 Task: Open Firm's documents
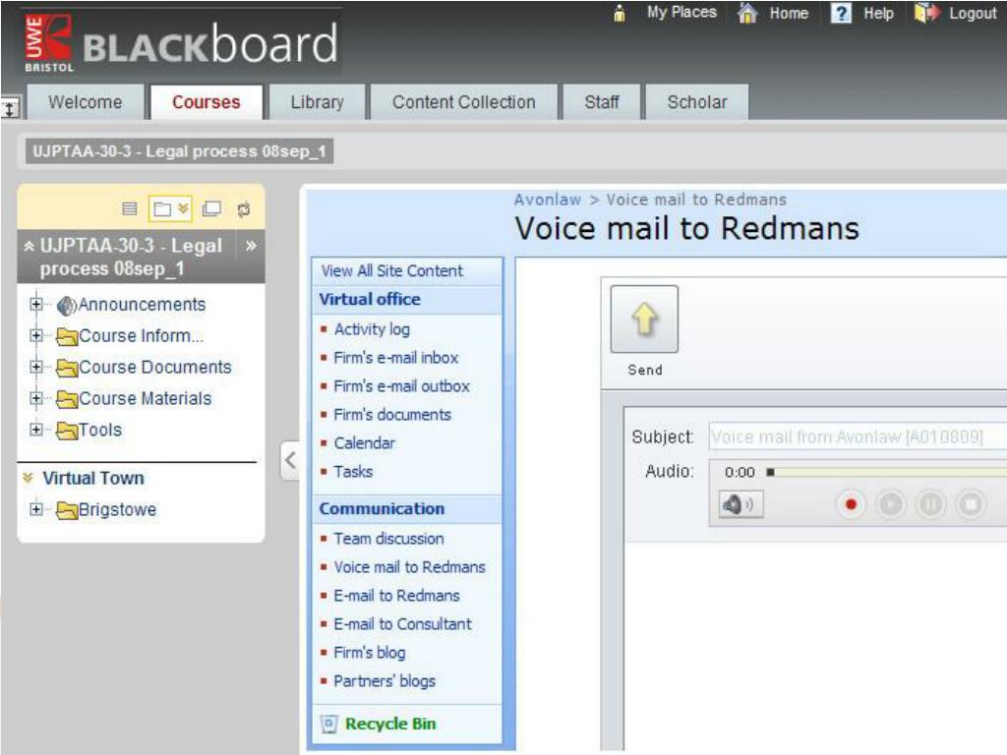point(392,415)
